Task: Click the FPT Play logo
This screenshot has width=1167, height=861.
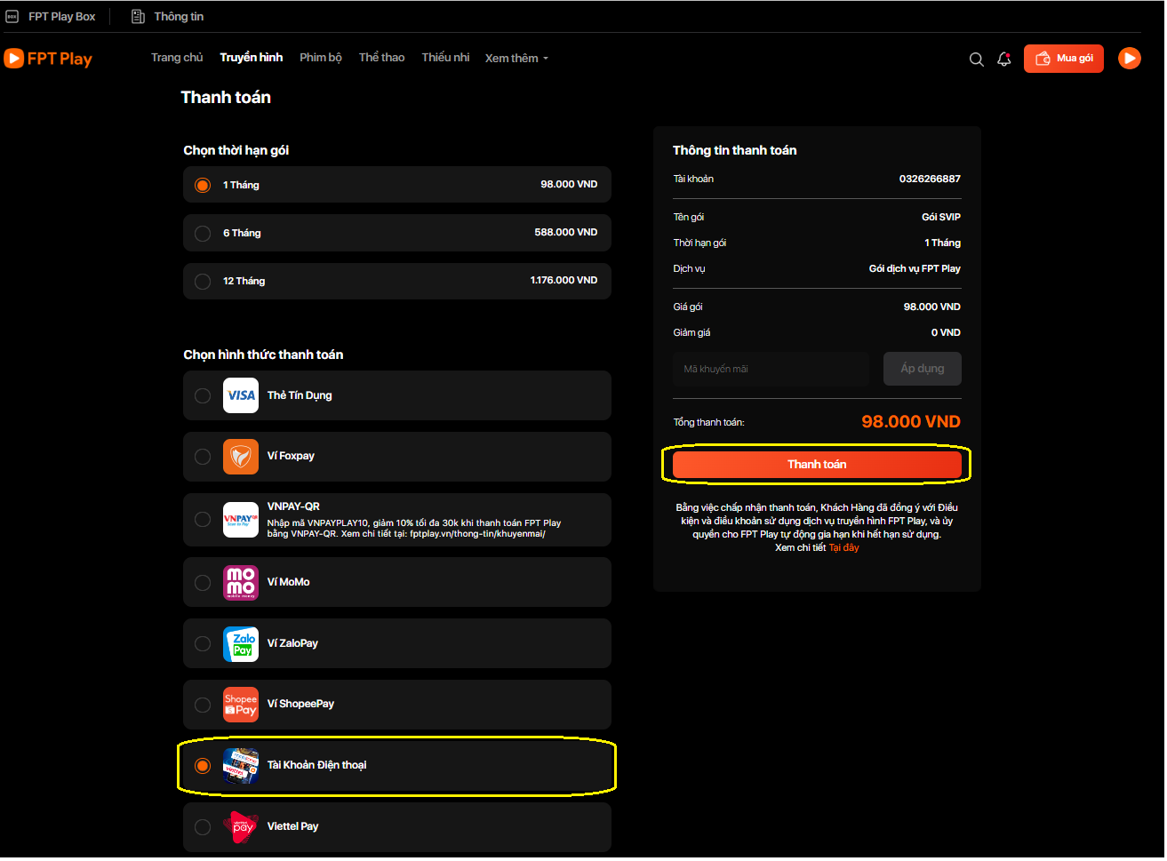Action: 48,59
